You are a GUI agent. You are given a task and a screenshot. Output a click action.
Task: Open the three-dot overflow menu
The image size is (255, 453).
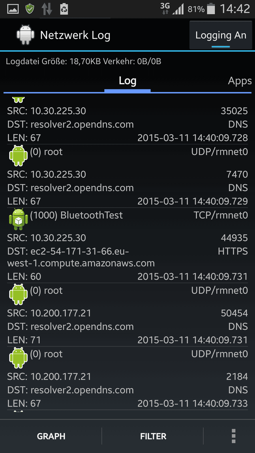pos(234,436)
